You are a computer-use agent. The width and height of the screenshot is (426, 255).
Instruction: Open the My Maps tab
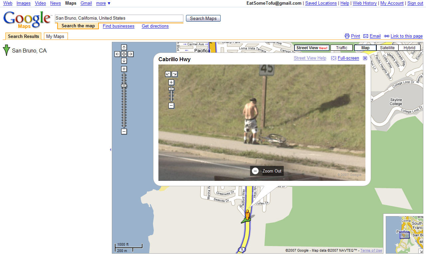click(55, 36)
